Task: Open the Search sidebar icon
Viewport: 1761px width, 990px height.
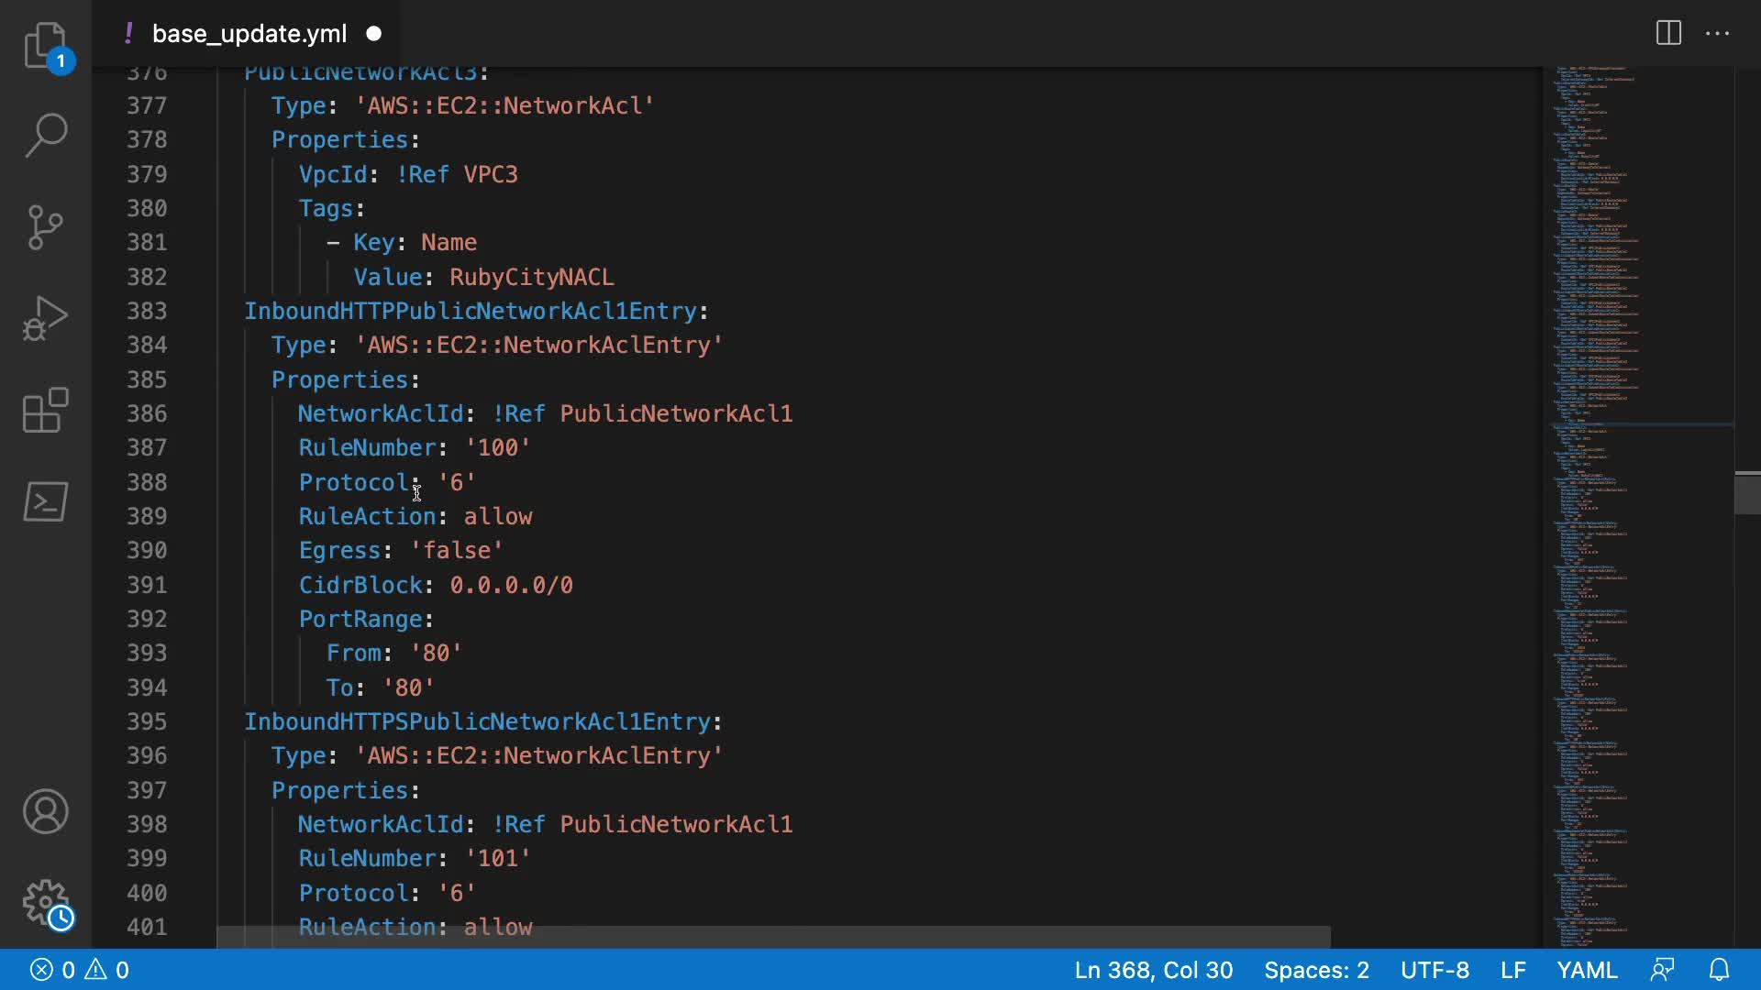Action: point(45,135)
